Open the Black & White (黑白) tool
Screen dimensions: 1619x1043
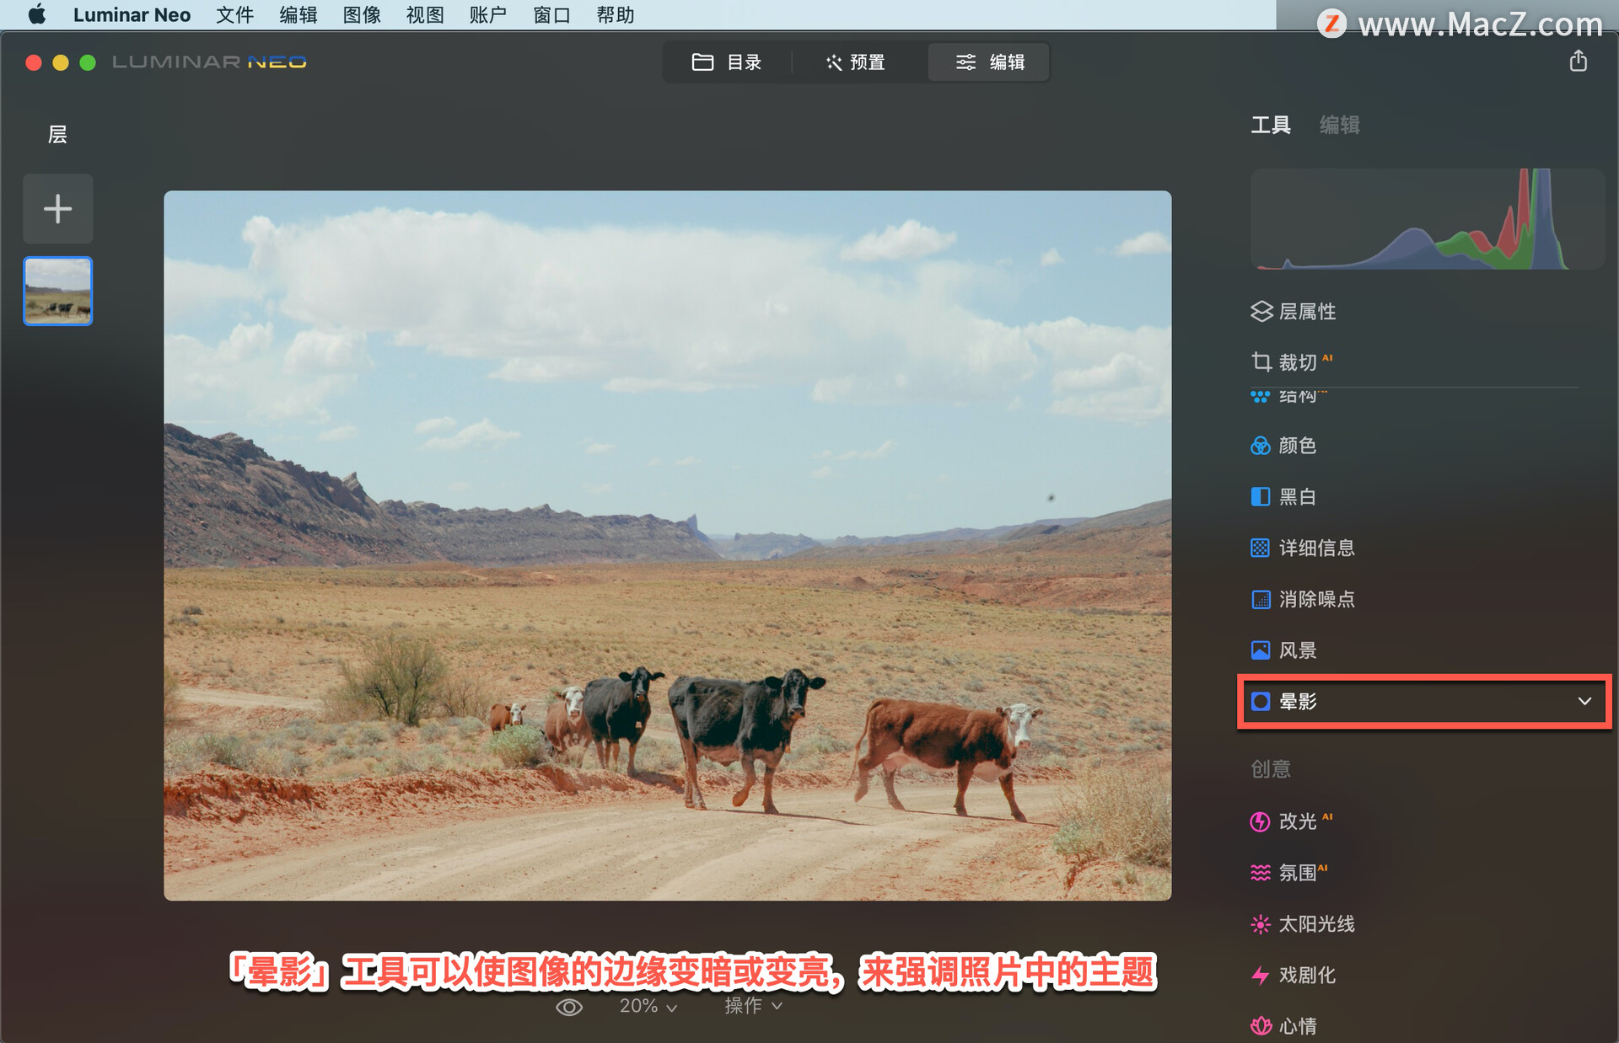click(x=1283, y=497)
